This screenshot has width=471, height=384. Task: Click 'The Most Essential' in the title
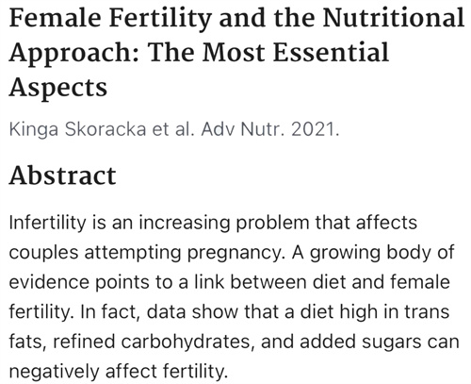click(268, 52)
